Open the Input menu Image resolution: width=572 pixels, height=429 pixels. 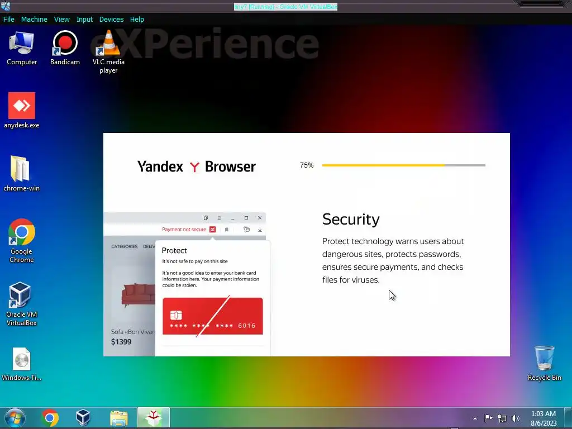pos(84,20)
